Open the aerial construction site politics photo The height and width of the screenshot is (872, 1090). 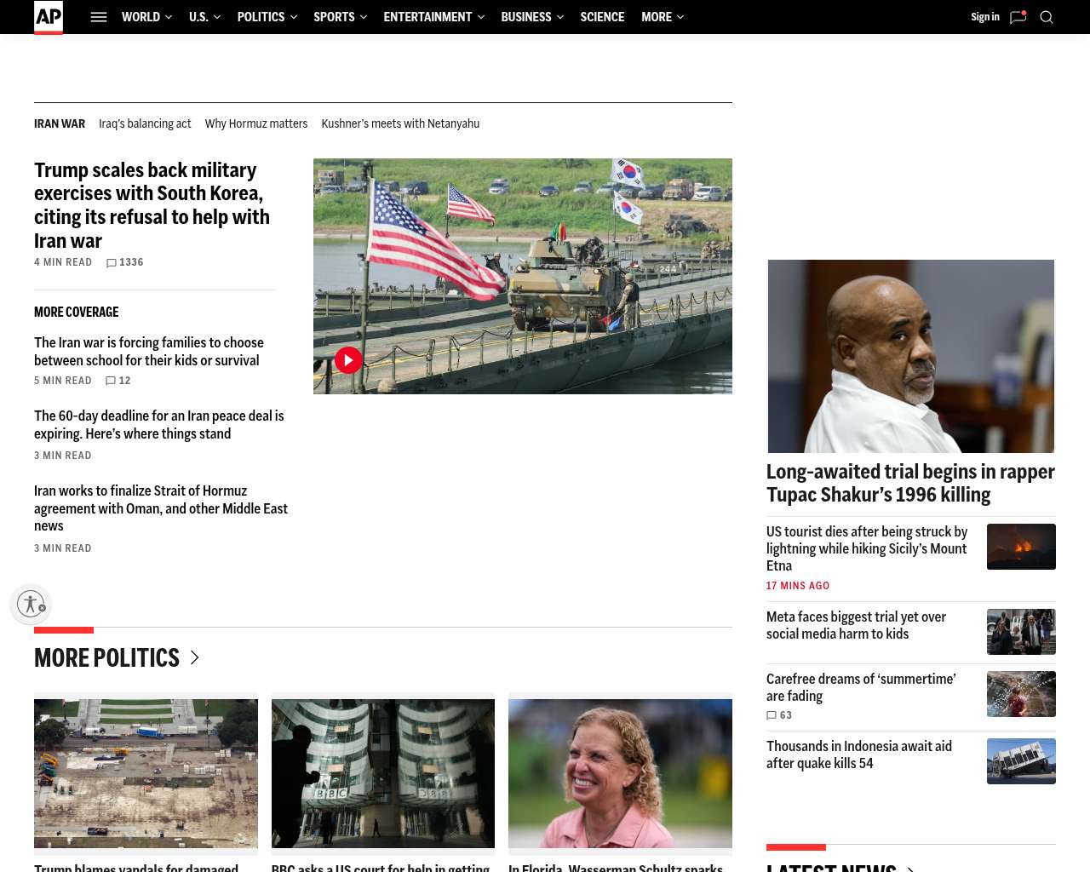tap(146, 773)
